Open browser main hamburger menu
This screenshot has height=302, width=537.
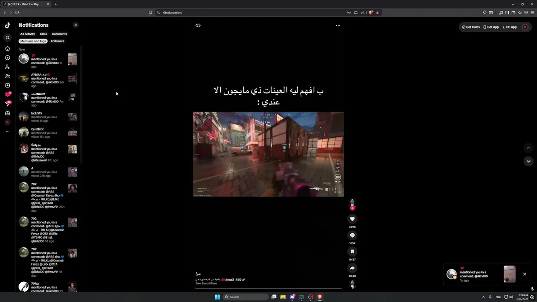532,13
